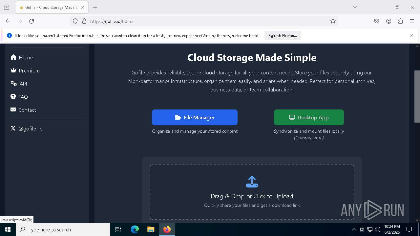Click the info icon in notification bar
Screen dimensions: 420x236
[x=9, y=35]
